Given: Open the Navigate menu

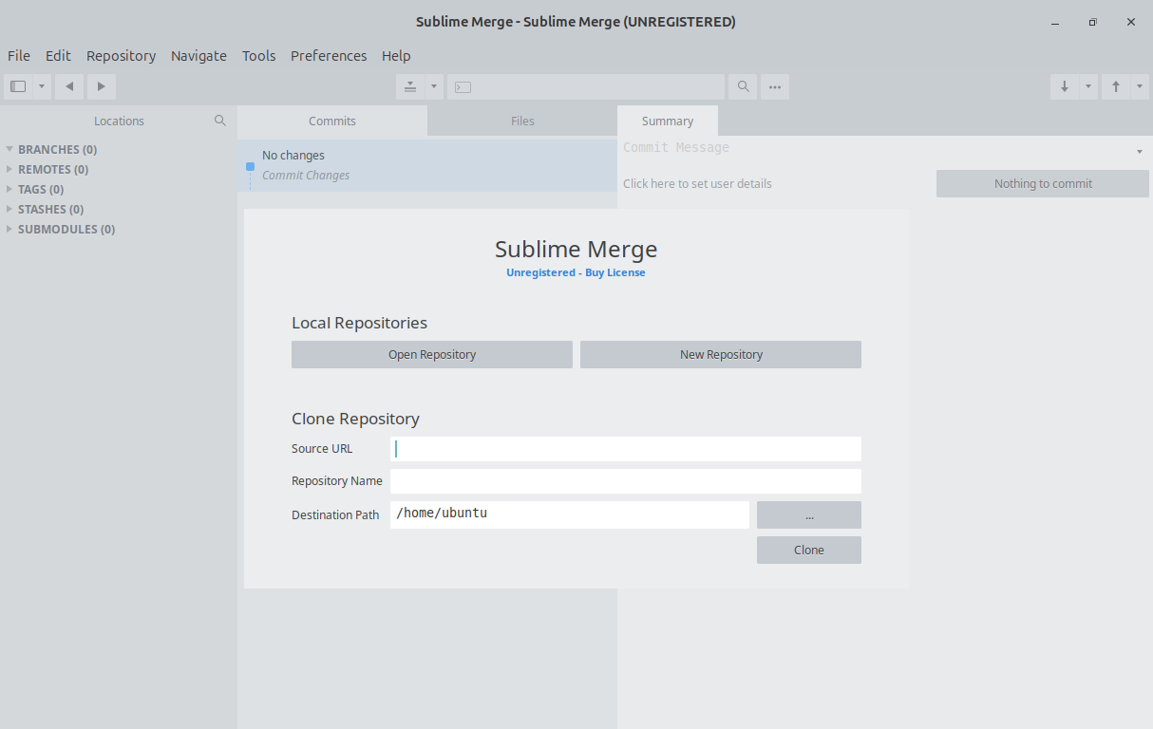Looking at the screenshot, I should (198, 56).
